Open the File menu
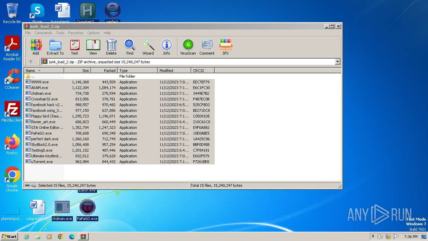This screenshot has width=428, height=241. click(28, 33)
